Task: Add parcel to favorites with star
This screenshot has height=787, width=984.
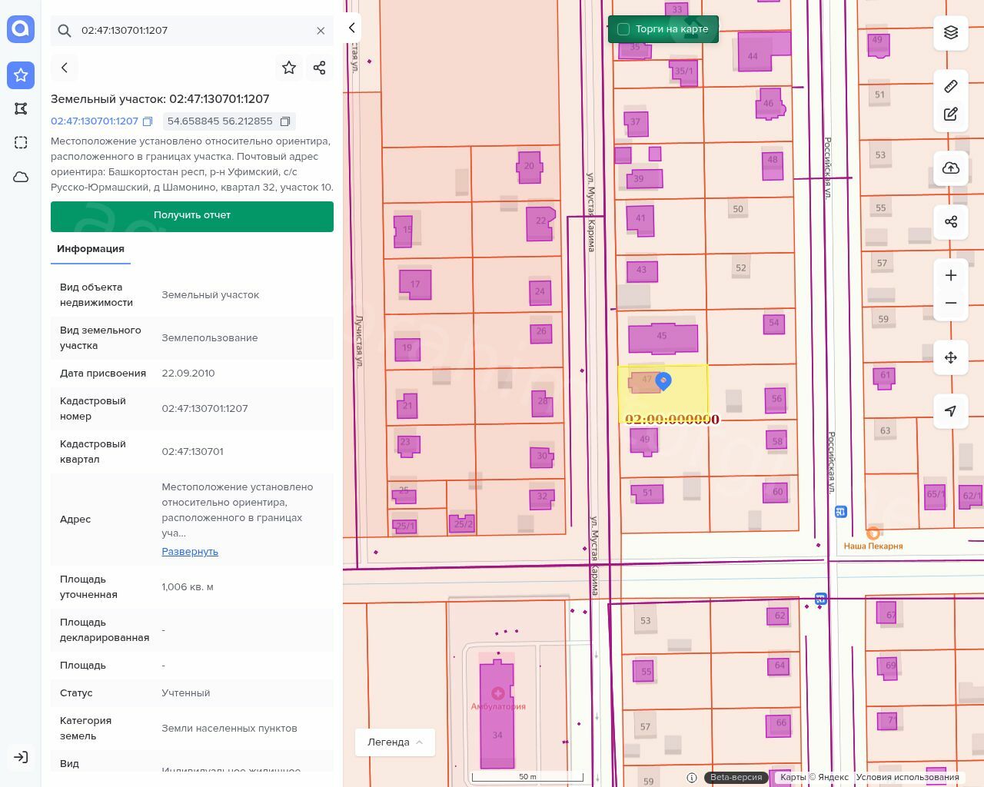Action: pos(289,68)
